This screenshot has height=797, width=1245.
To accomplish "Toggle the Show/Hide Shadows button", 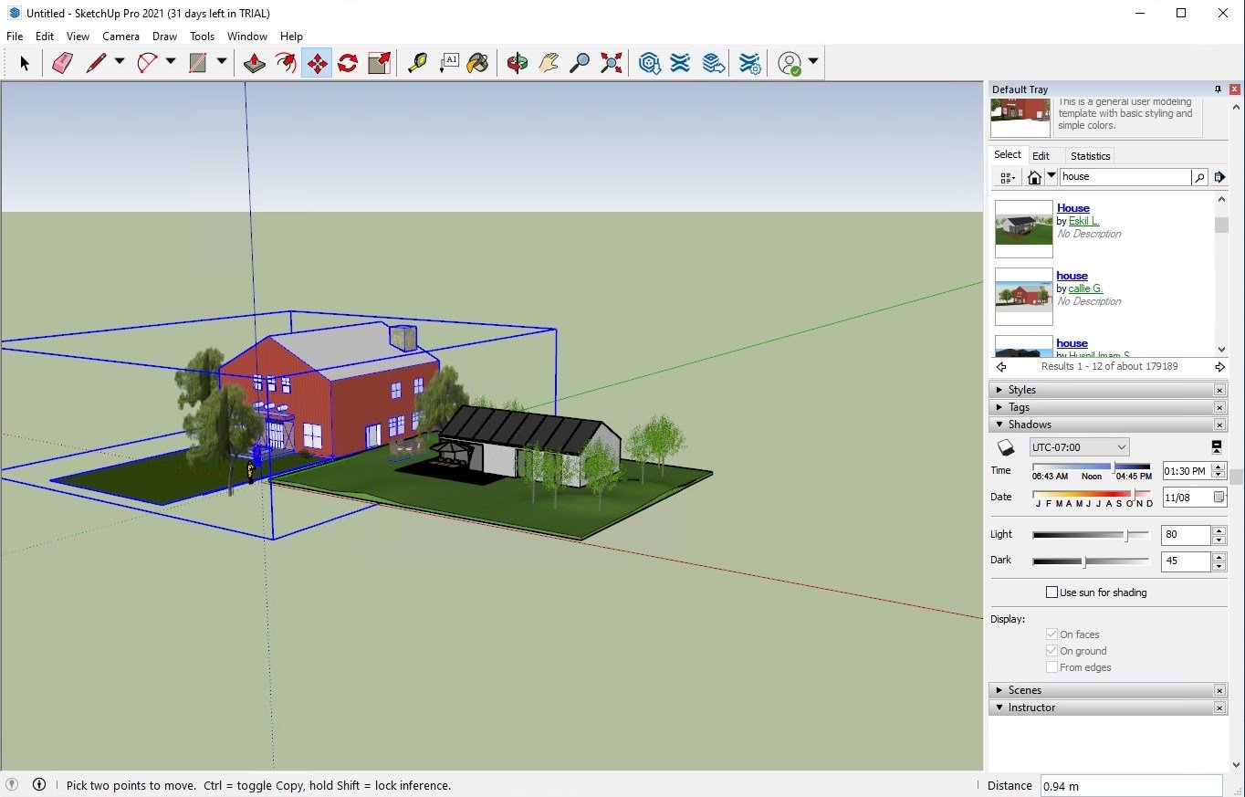I will [x=1217, y=446].
